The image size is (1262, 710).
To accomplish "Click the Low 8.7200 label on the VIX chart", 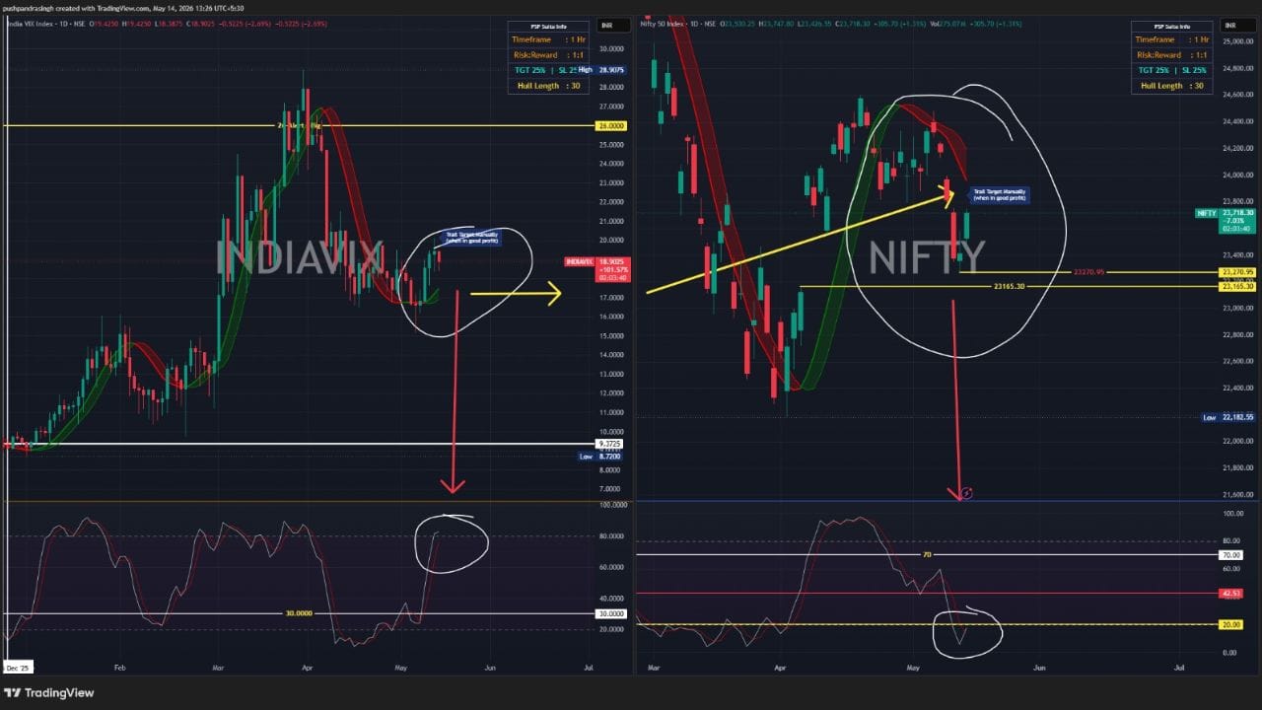I will [600, 457].
